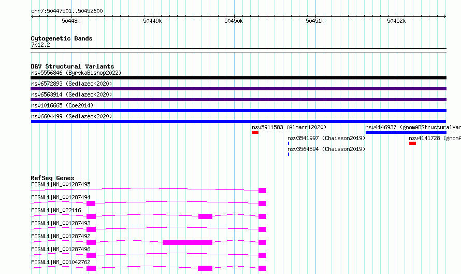Open the FIGNL1|NM_001287494 transcript label
461x274 pixels.
(61, 197)
